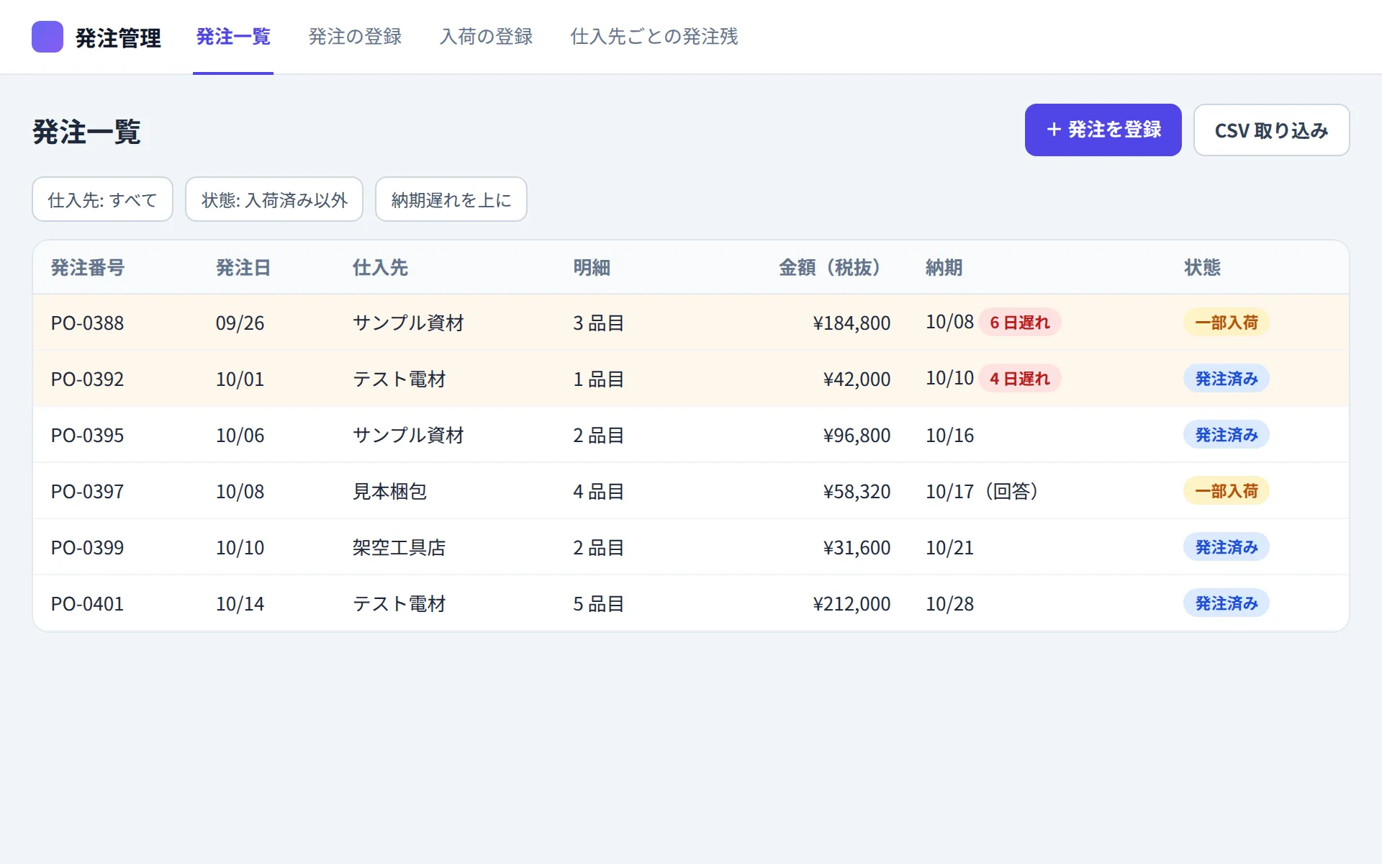Click サンプル資材 in PO-0395 row
The height and width of the screenshot is (864, 1382).
[x=408, y=435]
